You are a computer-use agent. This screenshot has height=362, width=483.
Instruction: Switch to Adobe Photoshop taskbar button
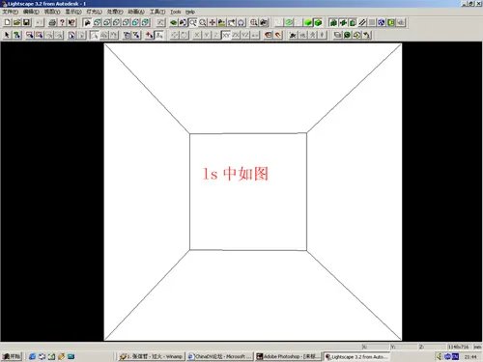[289, 356]
